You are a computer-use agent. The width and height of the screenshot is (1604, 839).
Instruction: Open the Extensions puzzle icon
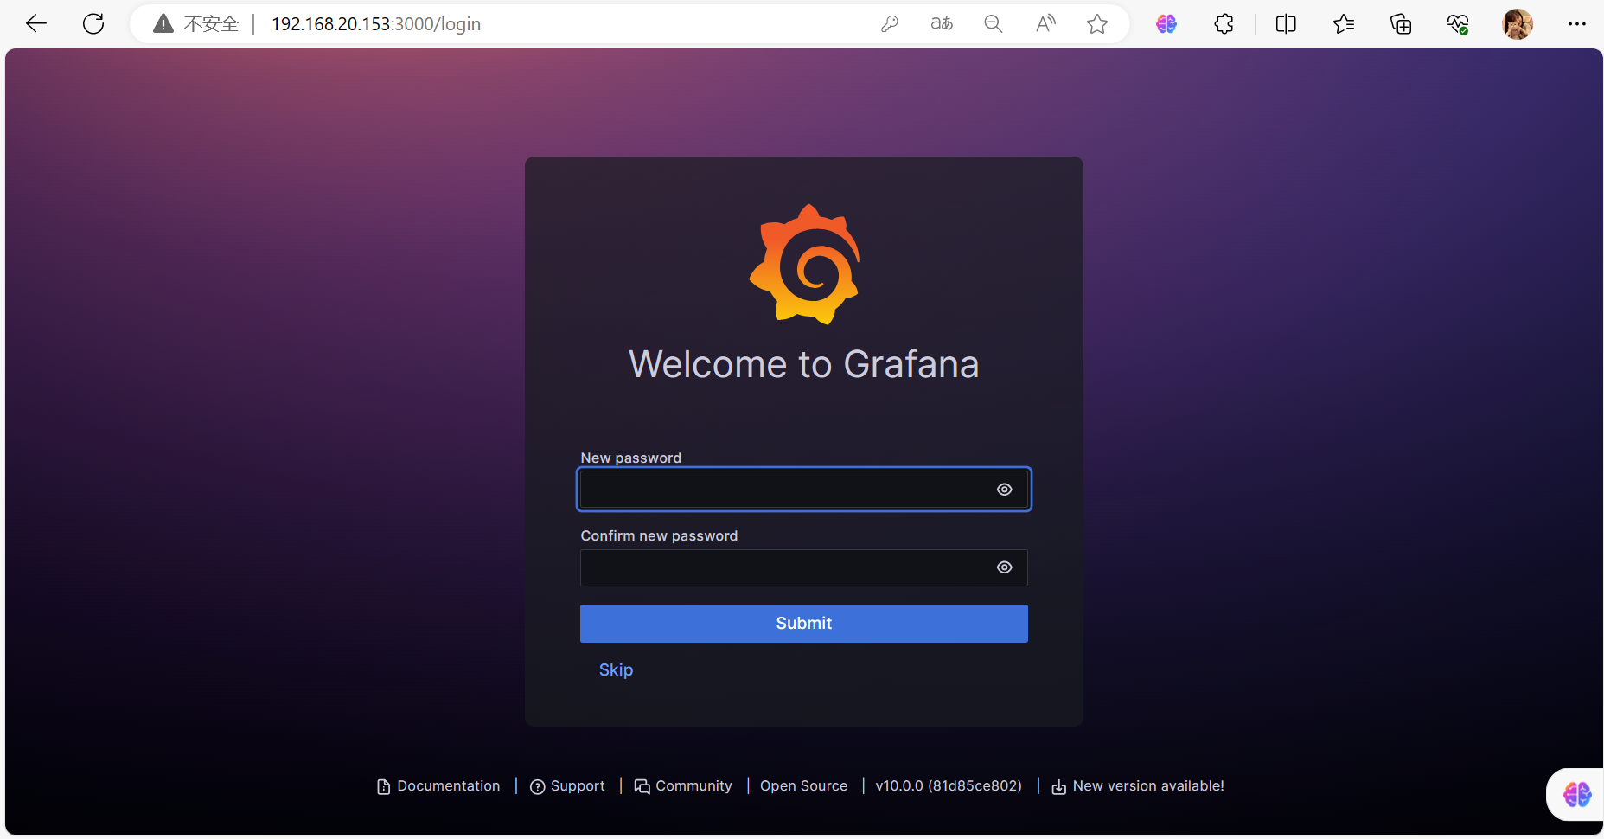tap(1224, 24)
